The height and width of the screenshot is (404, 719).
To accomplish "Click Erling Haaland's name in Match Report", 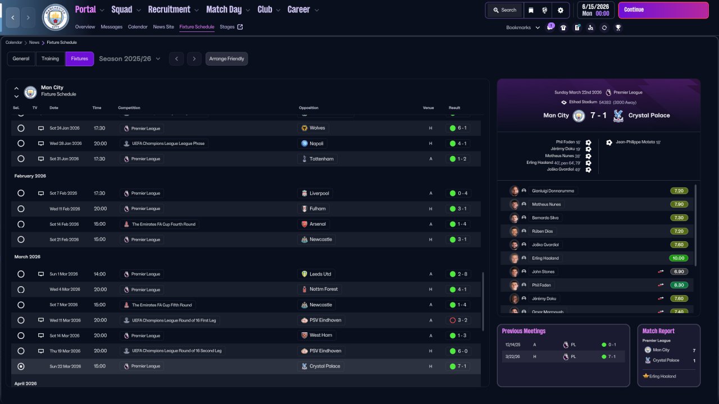I will tap(662, 377).
